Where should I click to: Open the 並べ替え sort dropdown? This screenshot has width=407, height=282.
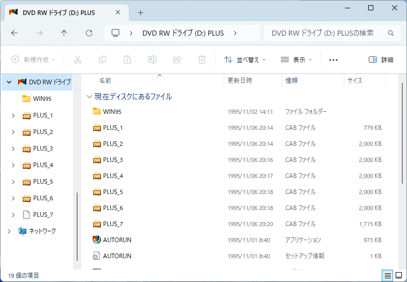(x=245, y=60)
